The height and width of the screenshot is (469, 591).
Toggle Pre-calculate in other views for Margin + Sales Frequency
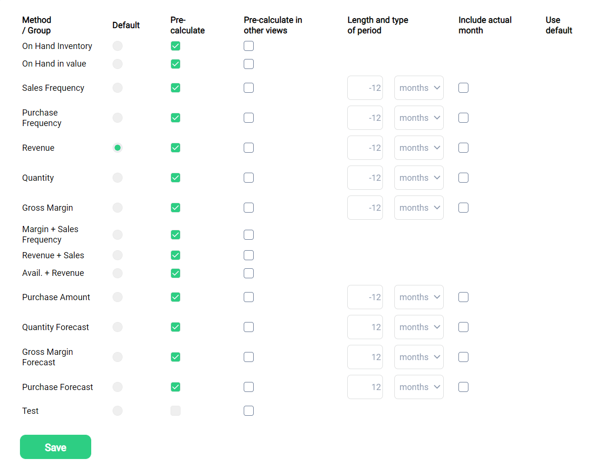(248, 235)
